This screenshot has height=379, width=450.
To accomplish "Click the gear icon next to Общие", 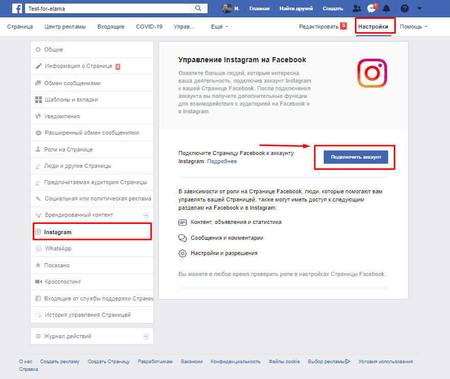I will [x=38, y=49].
